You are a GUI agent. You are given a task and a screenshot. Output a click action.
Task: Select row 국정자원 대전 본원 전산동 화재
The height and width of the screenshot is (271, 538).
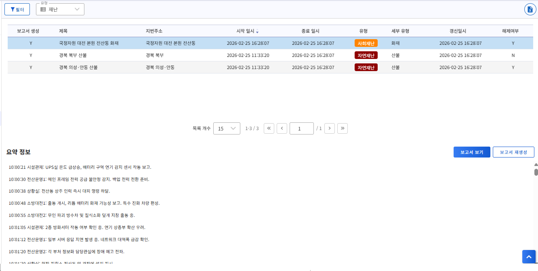pyautogui.click(x=270, y=43)
